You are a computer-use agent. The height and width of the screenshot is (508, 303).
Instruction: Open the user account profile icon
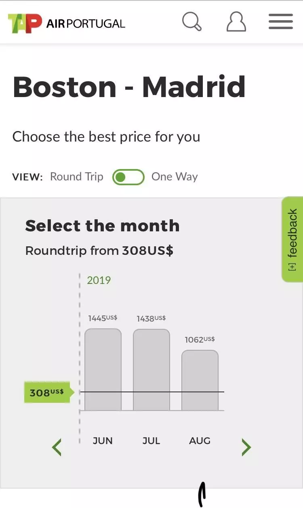[x=236, y=21]
